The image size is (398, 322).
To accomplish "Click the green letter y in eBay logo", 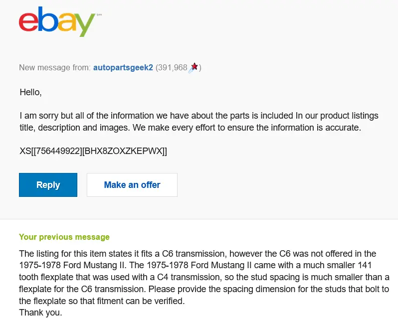I will click(86, 25).
